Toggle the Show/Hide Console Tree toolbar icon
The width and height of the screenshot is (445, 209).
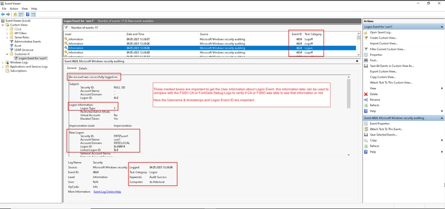(21, 15)
